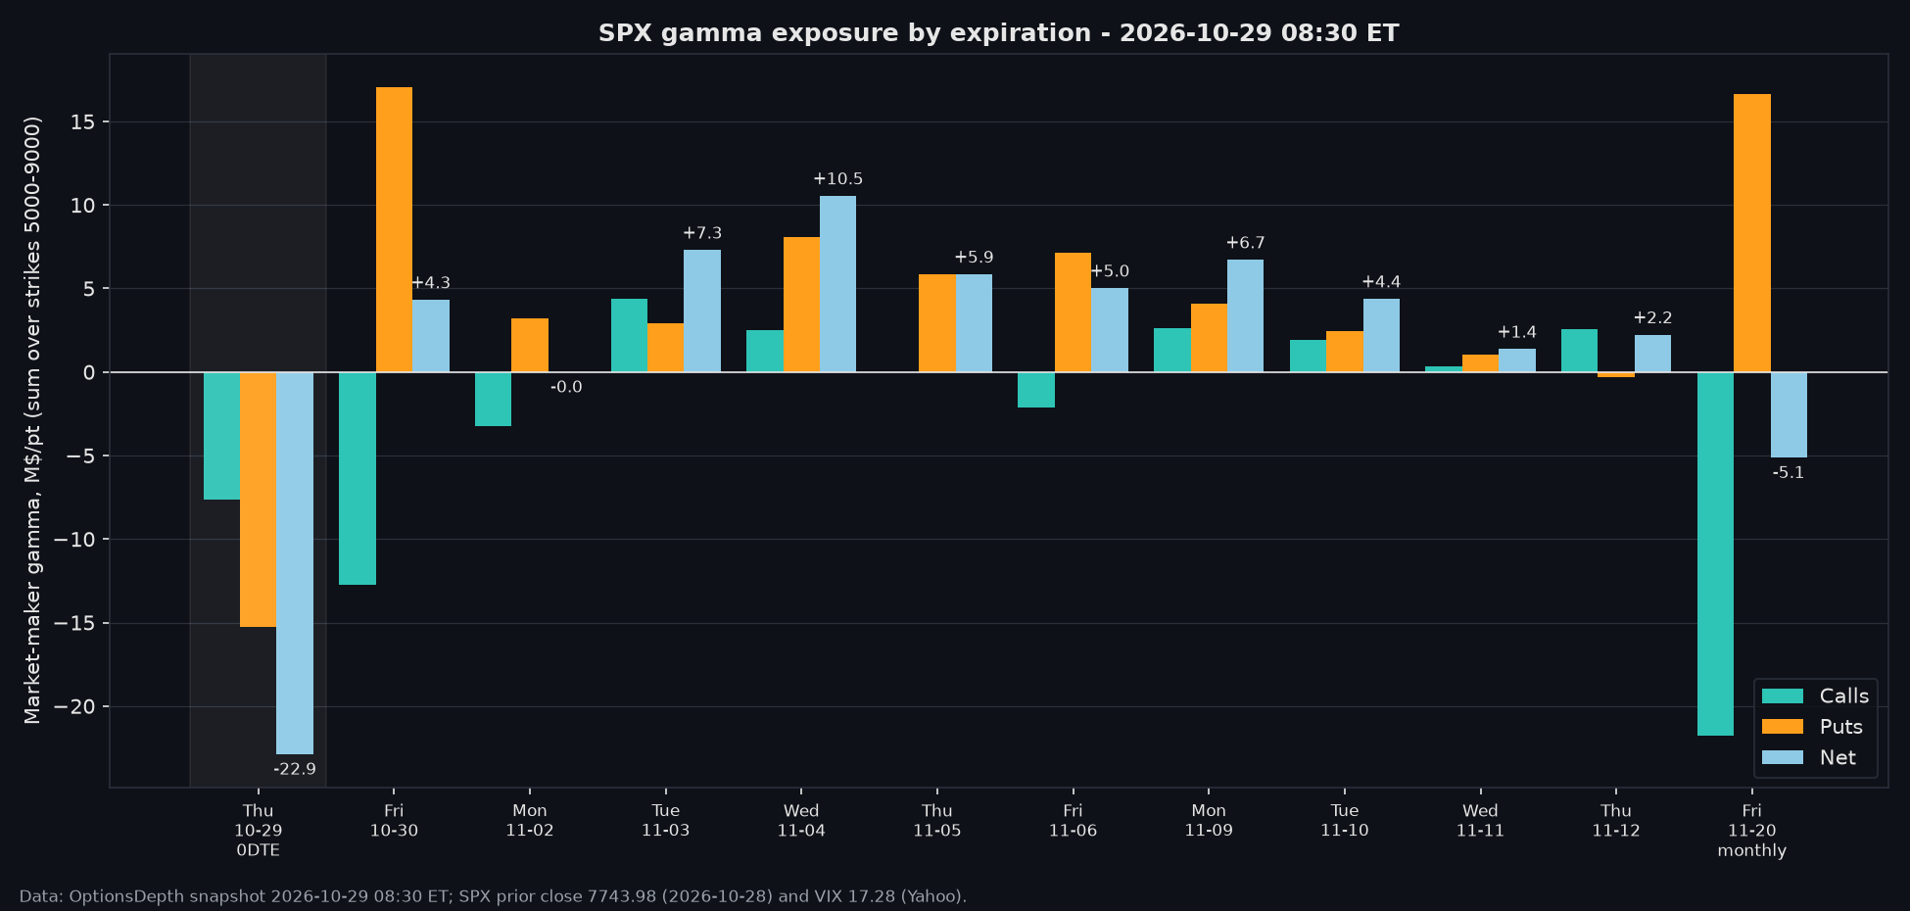Click the Fri 11-20 monthly axis label
This screenshot has height=911, width=1910.
pos(1752,831)
